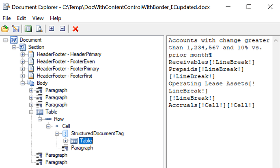
Task: Collapse the Body node
Action: coord(23,83)
